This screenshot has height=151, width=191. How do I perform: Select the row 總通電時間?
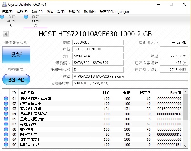tap(93, 134)
